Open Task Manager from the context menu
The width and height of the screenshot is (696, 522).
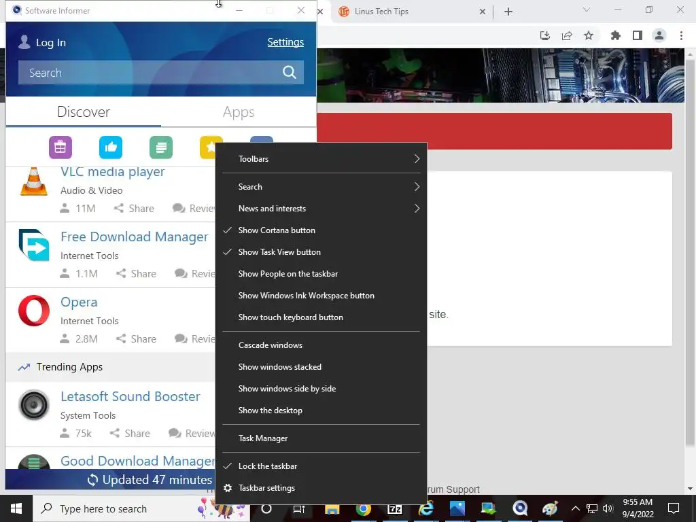[x=321, y=438]
